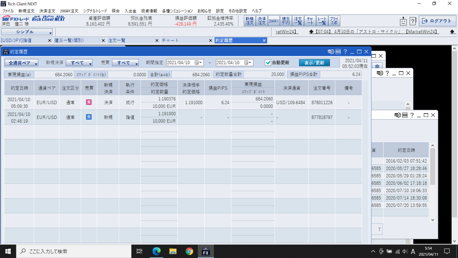Open the 2WAY order toolbar button
This screenshot has height=258, width=458.
click(274, 21)
